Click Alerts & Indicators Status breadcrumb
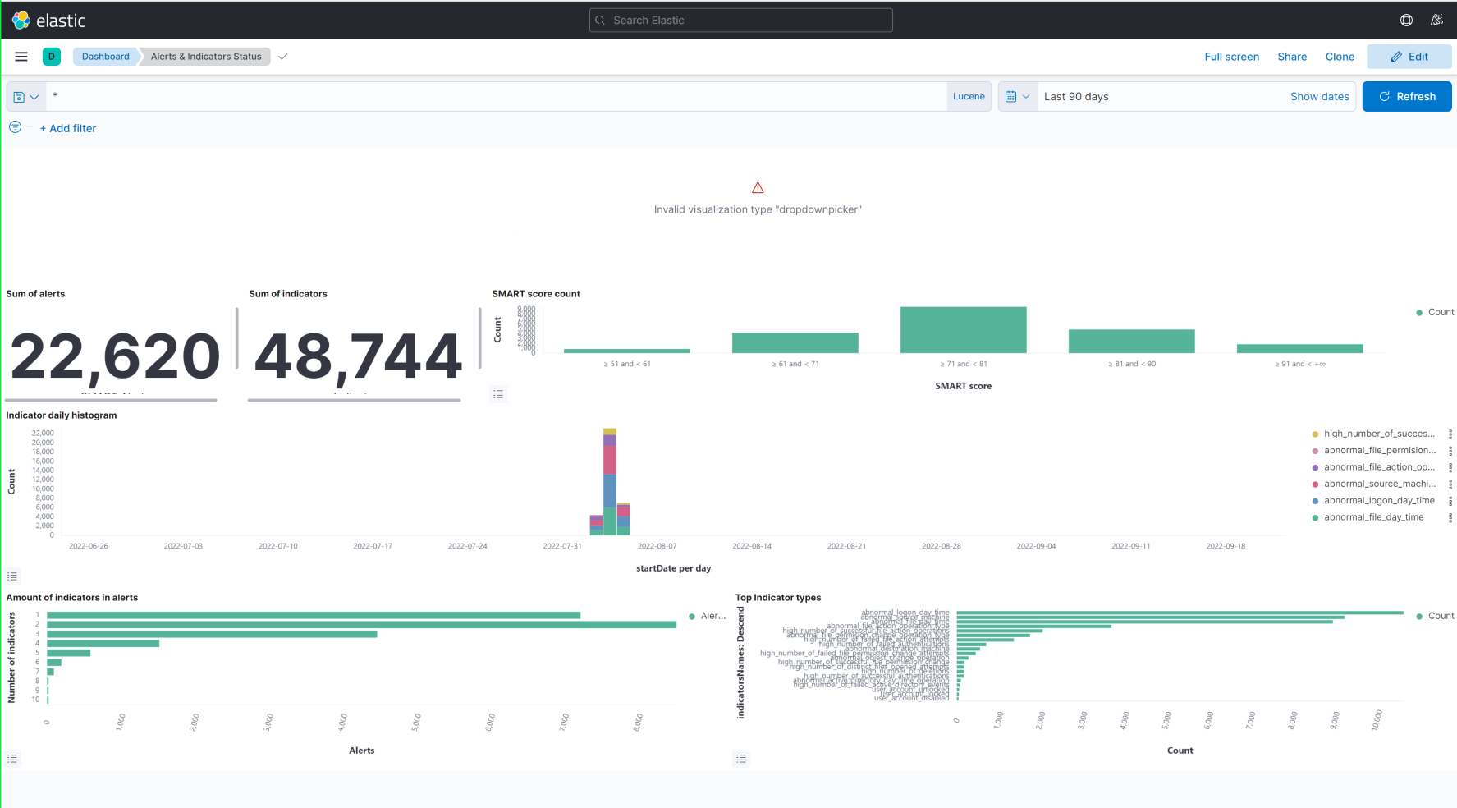Screen dimensions: 1457x808 pyautogui.click(x=205, y=56)
